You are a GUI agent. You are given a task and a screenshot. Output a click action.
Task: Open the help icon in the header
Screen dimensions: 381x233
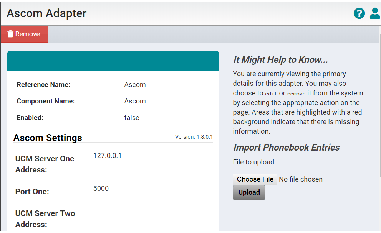[359, 13]
